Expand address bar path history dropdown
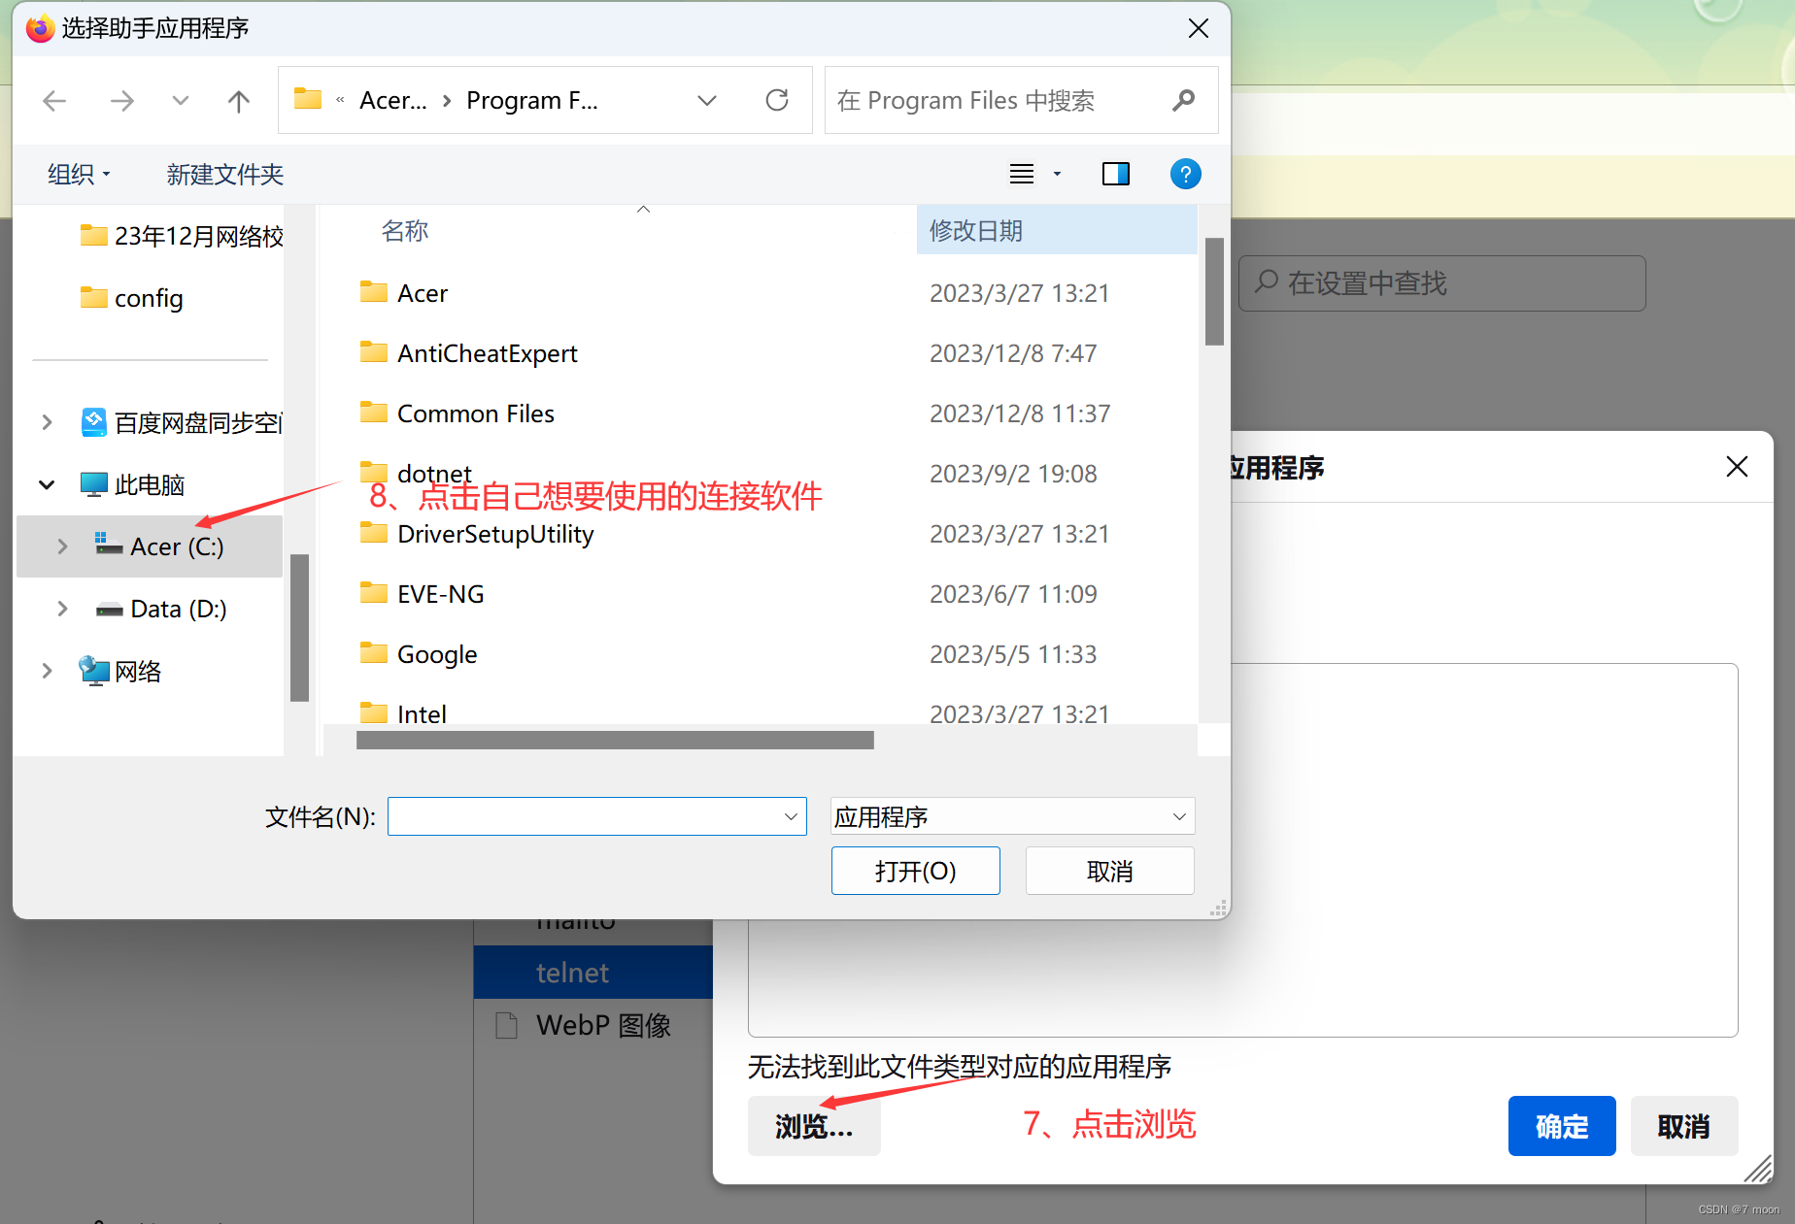Viewport: 1795px width, 1224px height. [707, 101]
